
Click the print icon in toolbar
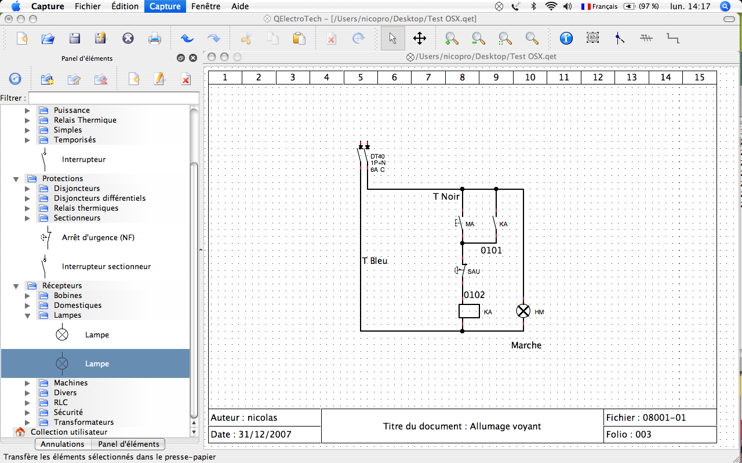(x=155, y=39)
